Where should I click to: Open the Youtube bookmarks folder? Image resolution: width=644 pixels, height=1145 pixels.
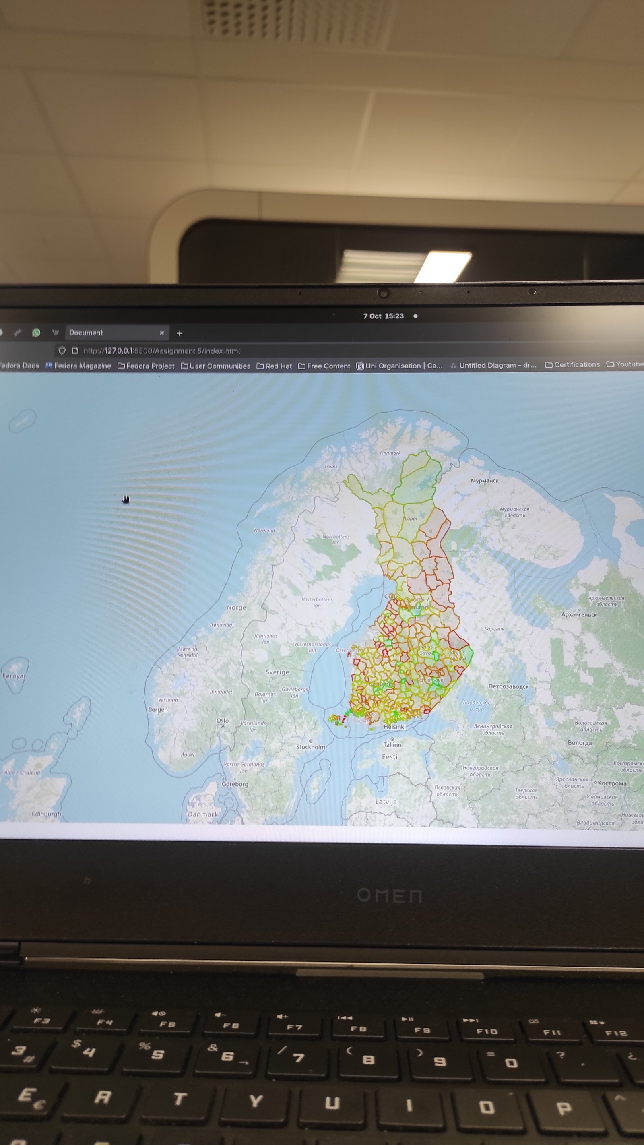[625, 364]
